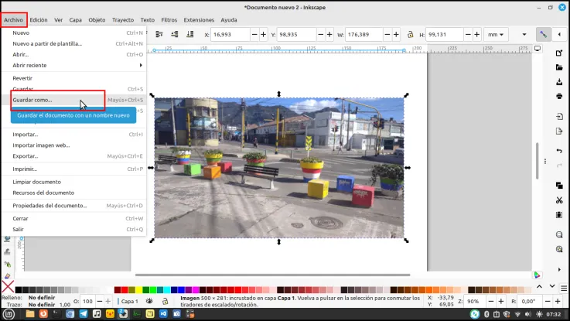Click the Print icon in right toolbar
This screenshot has width=570, height=321.
pos(559,97)
